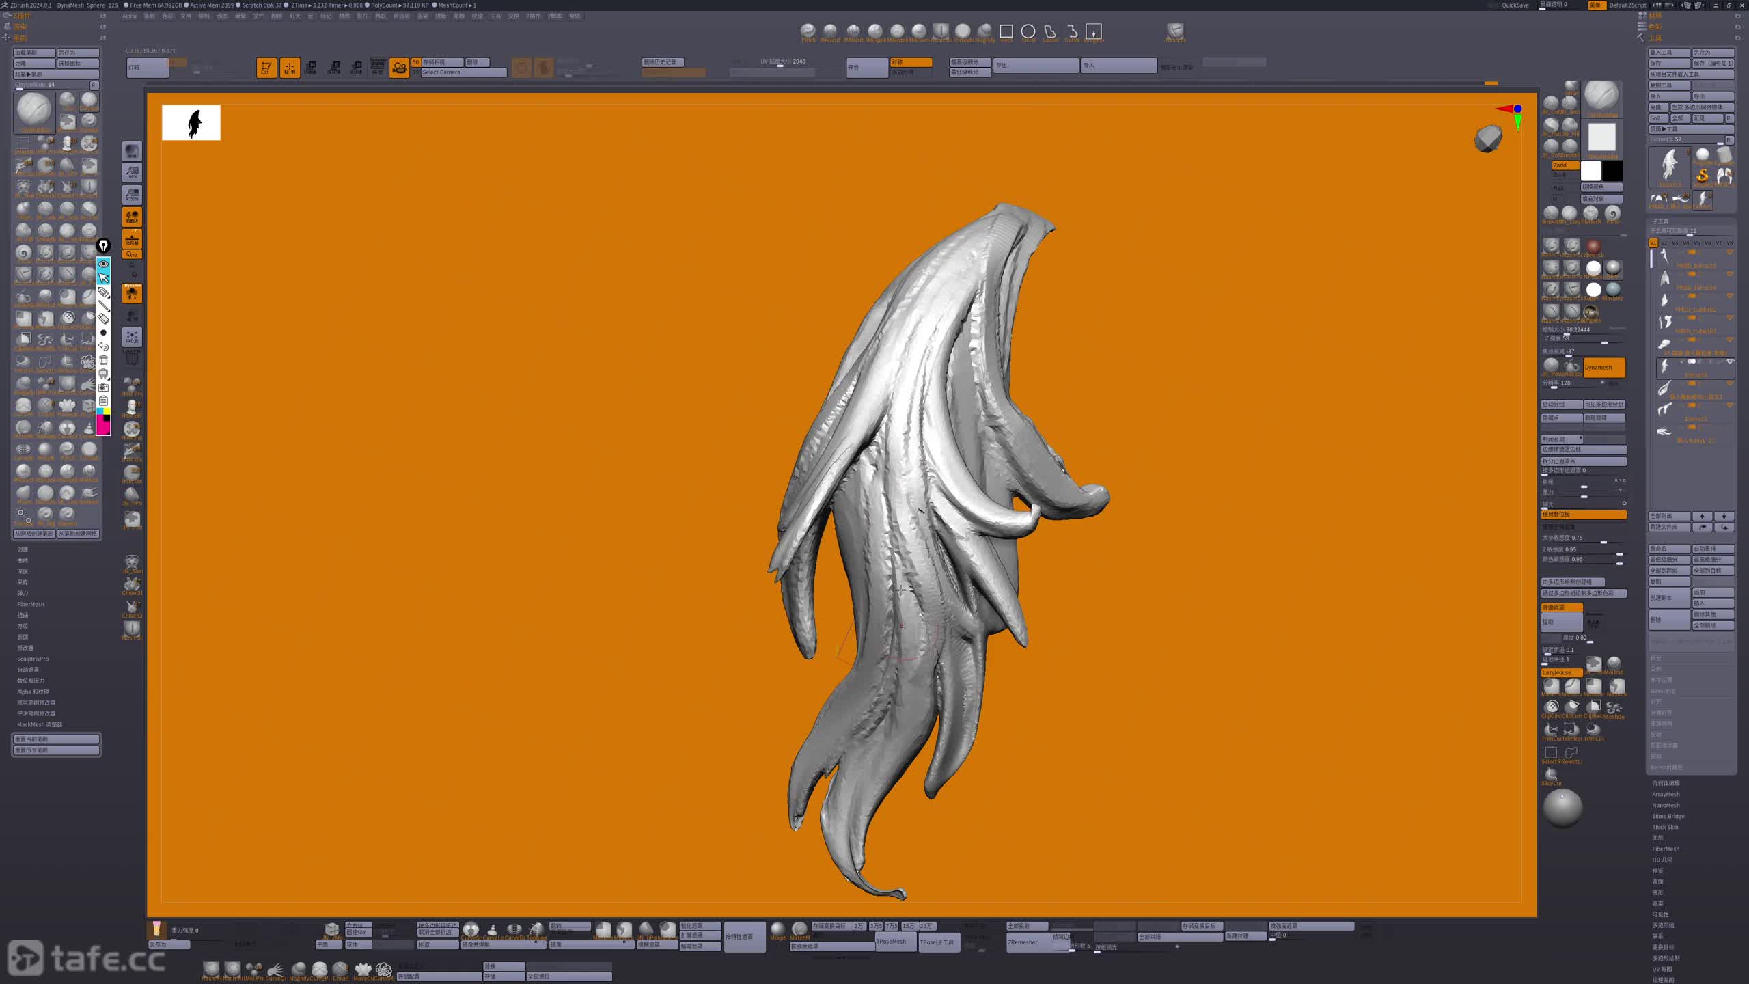Click the silhouette thumbnail in the viewport corner
Image resolution: width=1749 pixels, height=984 pixels.
(x=191, y=123)
